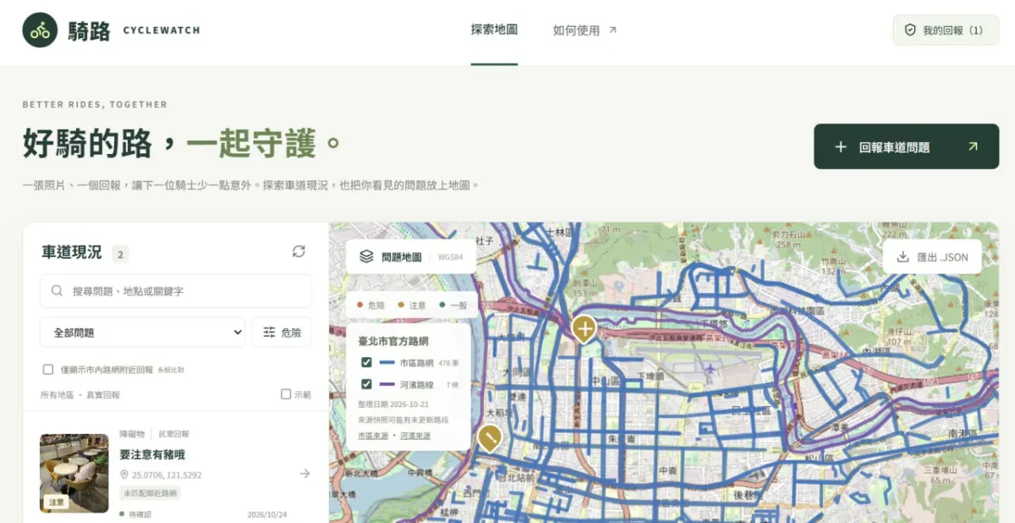Image resolution: width=1015 pixels, height=523 pixels.
Task: Open the 全部問題 dropdown
Action: (x=142, y=333)
